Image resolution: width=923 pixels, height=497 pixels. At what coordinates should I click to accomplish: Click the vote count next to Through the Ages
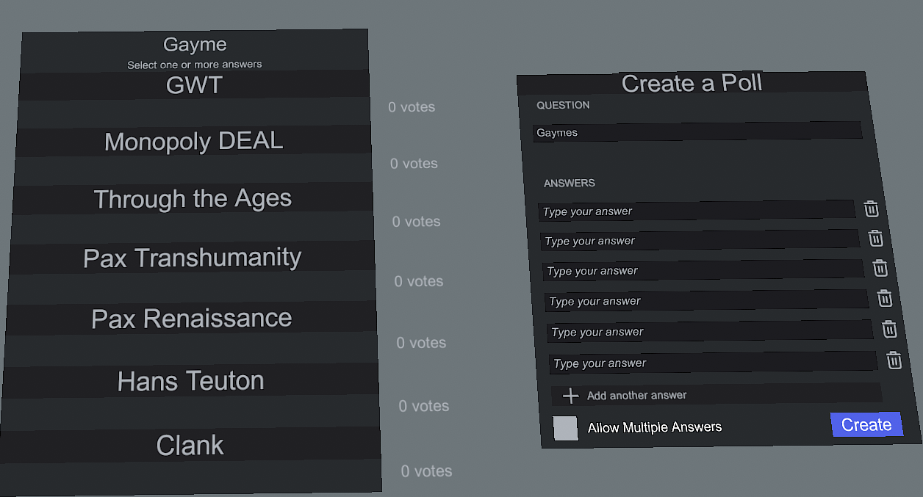(416, 222)
